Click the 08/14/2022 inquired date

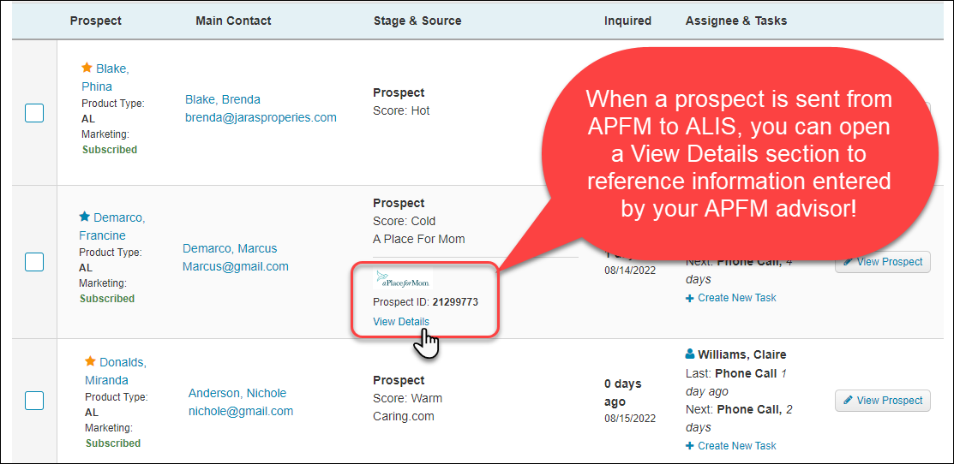pos(630,271)
